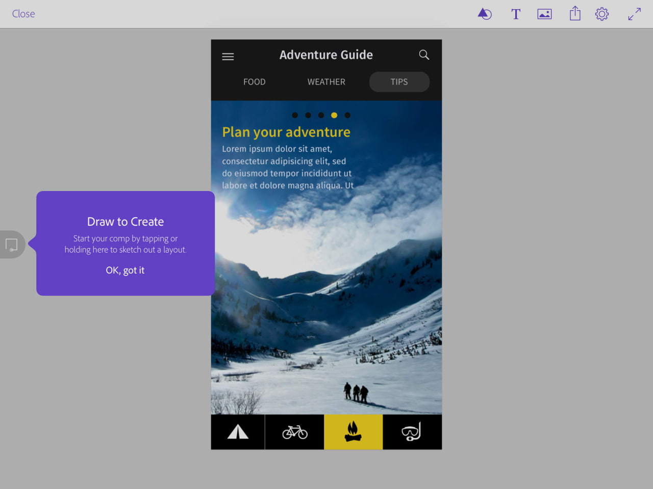
Task: Tap the search magnifier in Adventure Guide
Action: [x=423, y=55]
